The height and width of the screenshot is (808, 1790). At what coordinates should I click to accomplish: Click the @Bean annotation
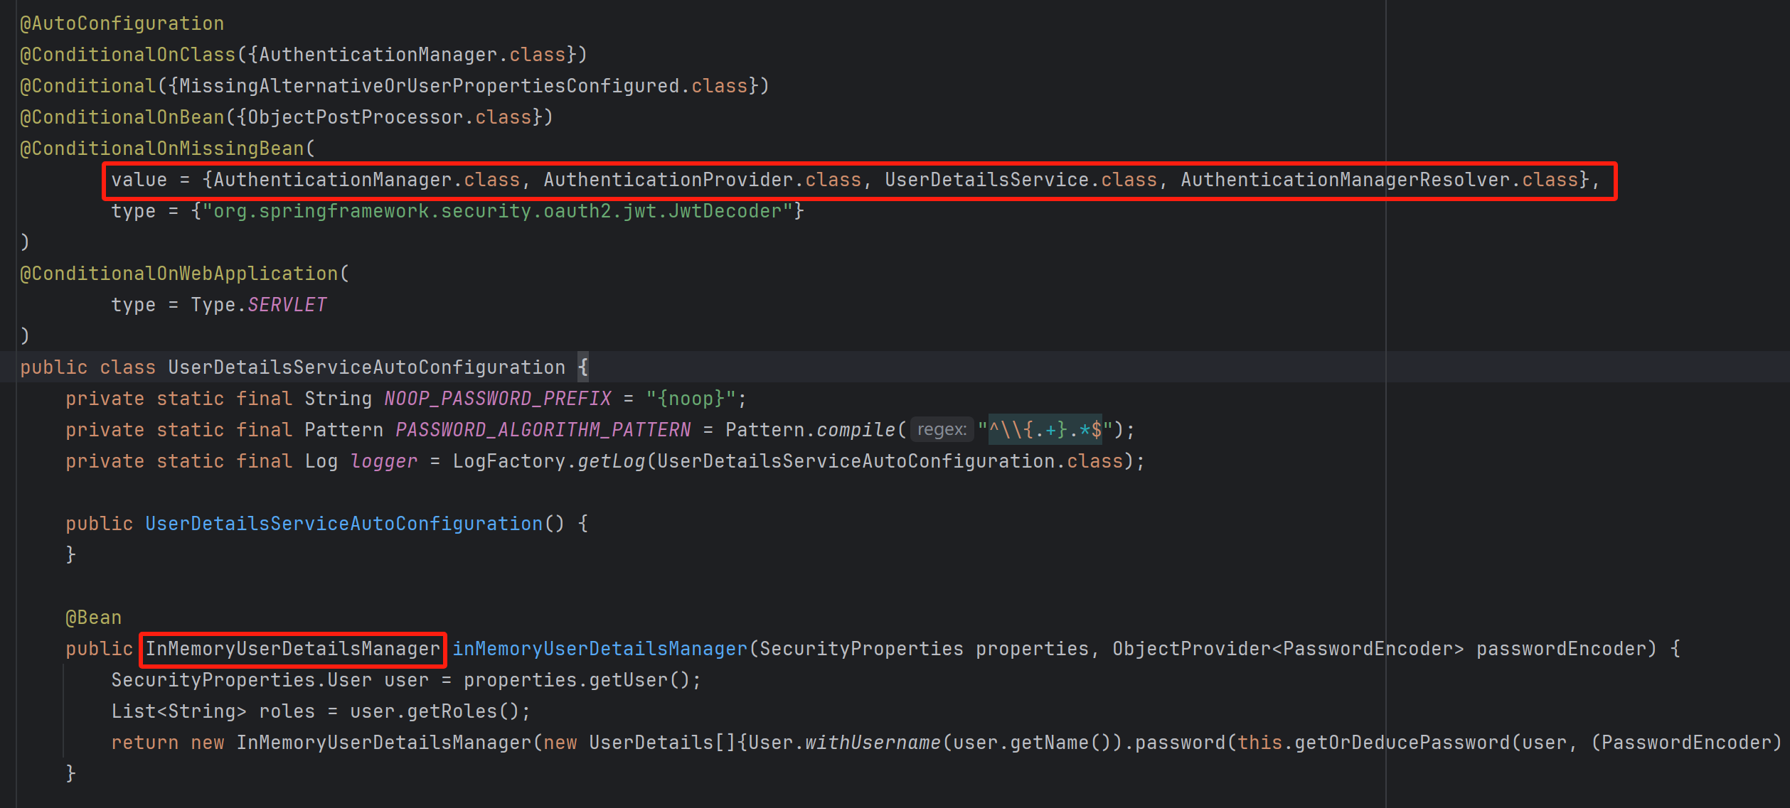click(x=93, y=618)
